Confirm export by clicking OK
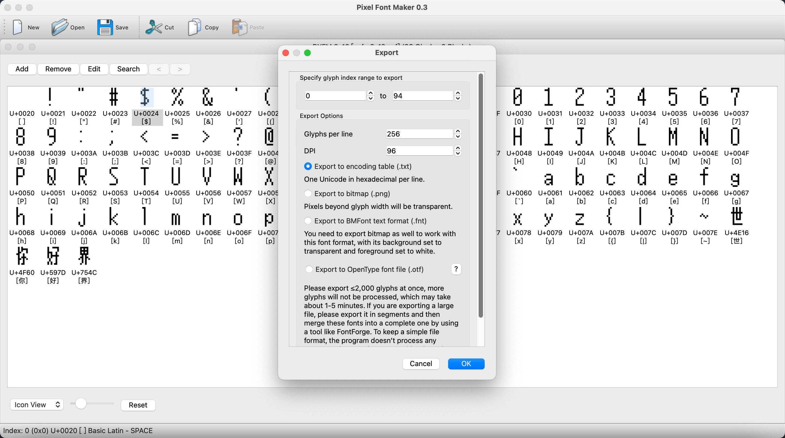The image size is (785, 438). coord(466,364)
